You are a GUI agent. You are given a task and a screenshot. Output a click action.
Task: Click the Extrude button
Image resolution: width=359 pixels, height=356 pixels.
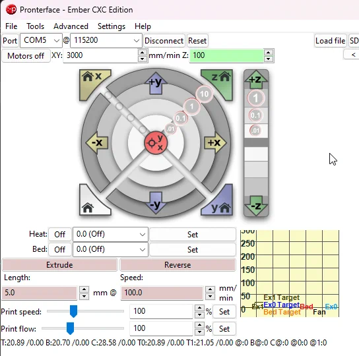point(59,265)
